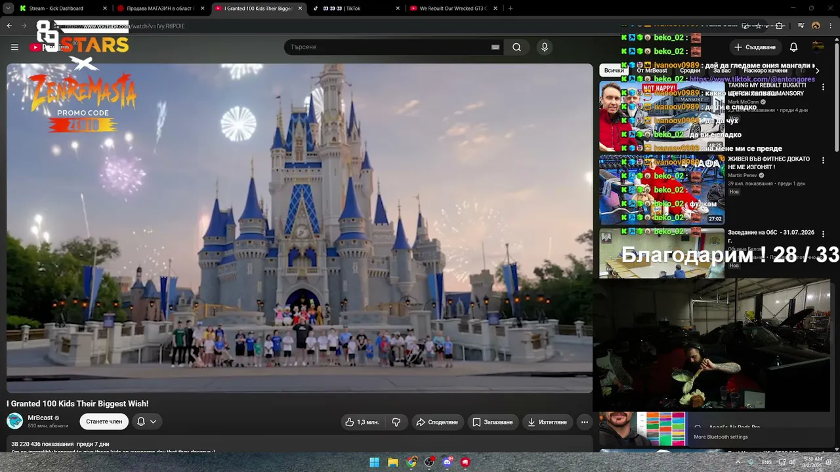Viewport: 840px width, 472px height.
Task: Click the browser forward arrow
Action: click(24, 26)
